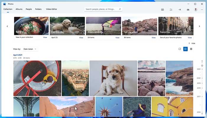Open the aerial city photo
This screenshot has height=118, width=207.
[x=75, y=78]
